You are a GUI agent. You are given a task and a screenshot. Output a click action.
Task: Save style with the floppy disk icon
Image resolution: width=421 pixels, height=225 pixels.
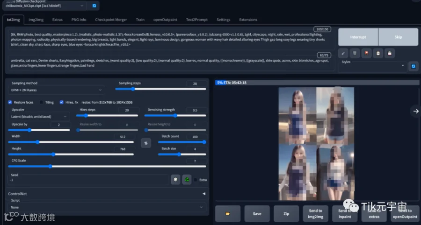(389, 53)
